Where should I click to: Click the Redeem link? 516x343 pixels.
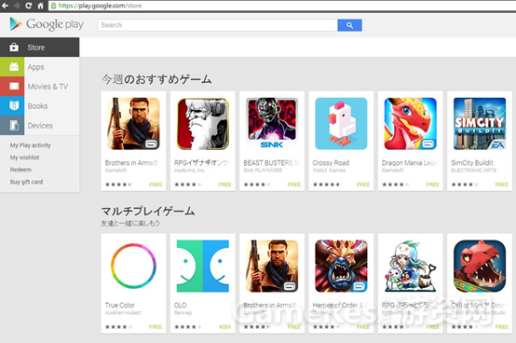coord(20,170)
